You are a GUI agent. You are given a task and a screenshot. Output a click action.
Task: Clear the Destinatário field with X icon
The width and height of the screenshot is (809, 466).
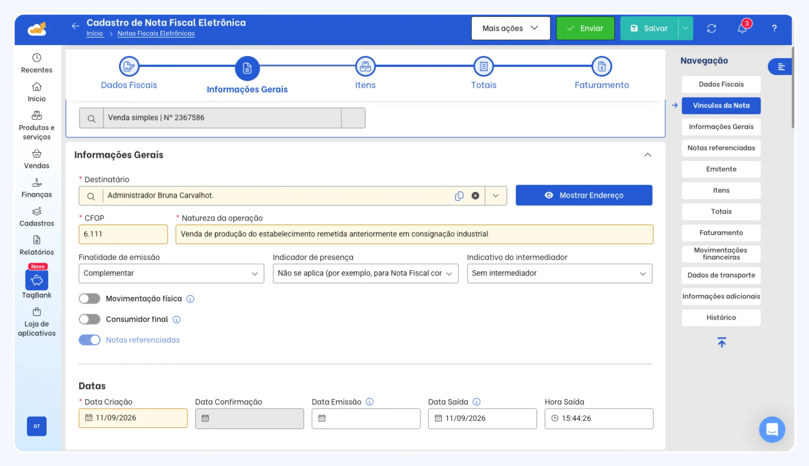[x=475, y=196]
